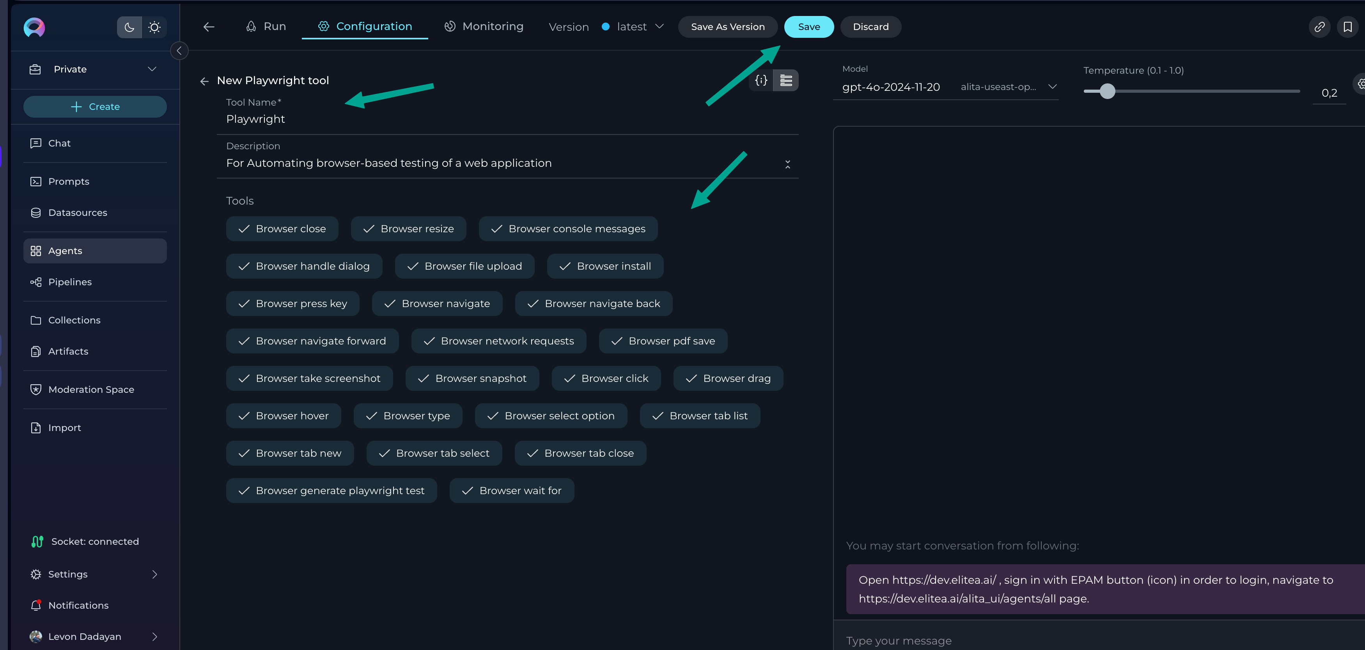
Task: Switch to JSON code view icon
Action: click(761, 80)
